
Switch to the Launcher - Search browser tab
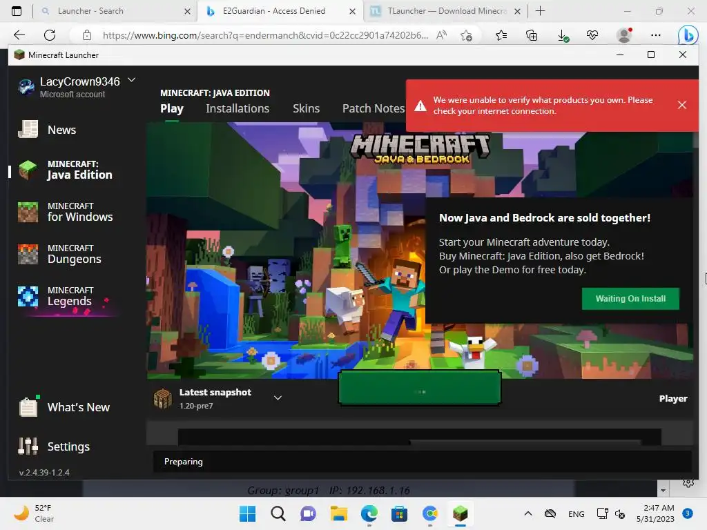pos(115,11)
